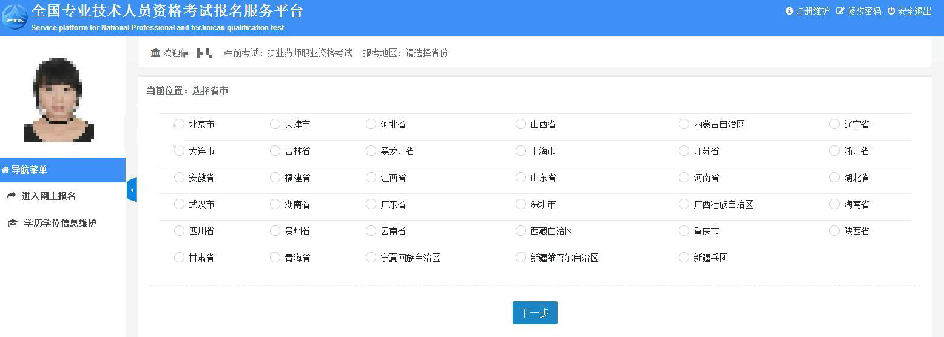Collapse the sidebar with the blue arrow
944x337 pixels.
(x=131, y=190)
